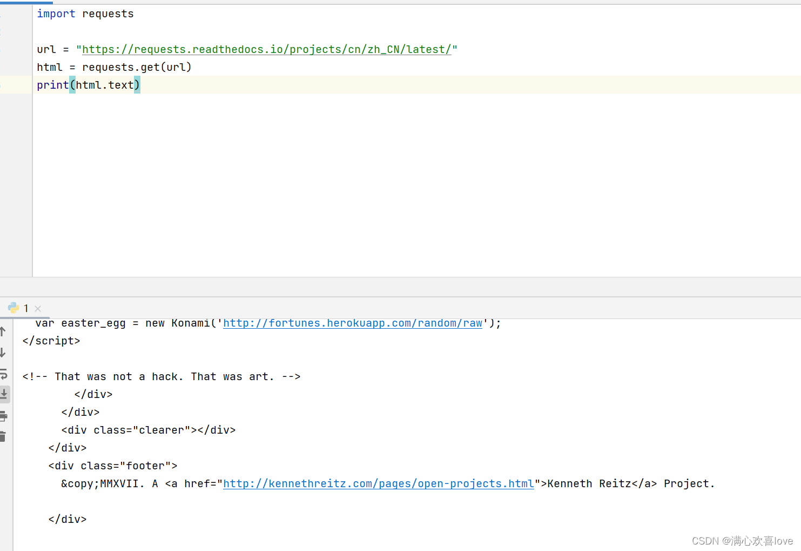Click the 'That was not a hack' comment
Image resolution: width=801 pixels, height=551 pixels.
[x=161, y=376]
